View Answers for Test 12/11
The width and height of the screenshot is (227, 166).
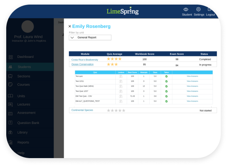(192, 81)
